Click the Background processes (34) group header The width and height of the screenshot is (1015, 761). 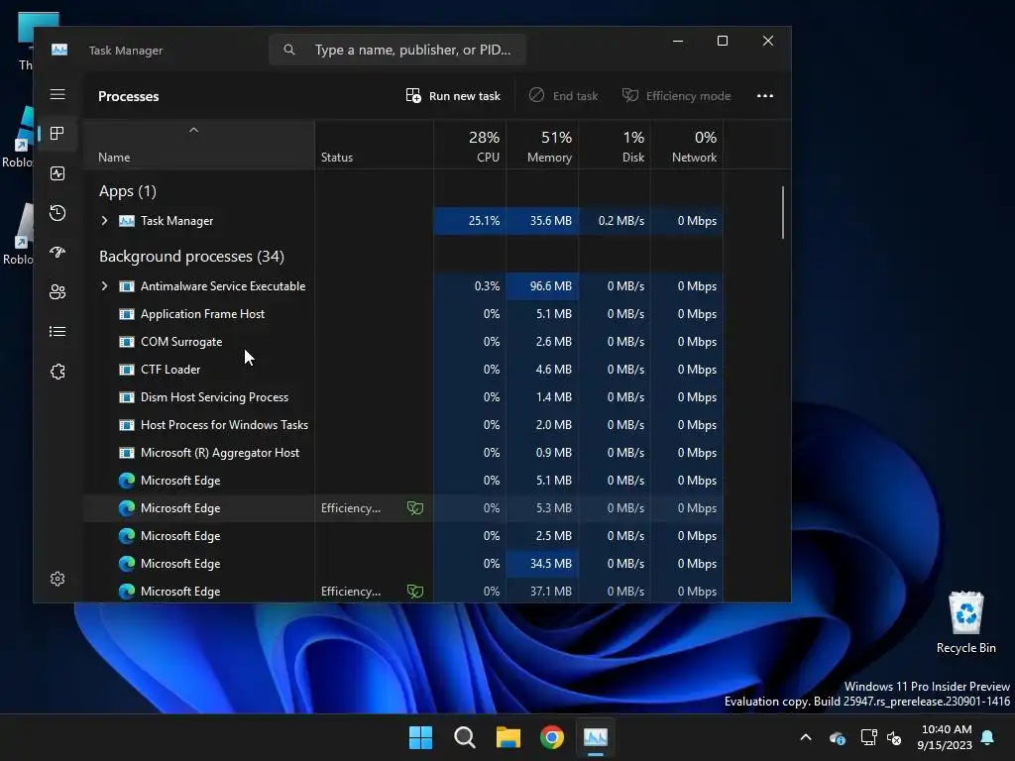191,257
